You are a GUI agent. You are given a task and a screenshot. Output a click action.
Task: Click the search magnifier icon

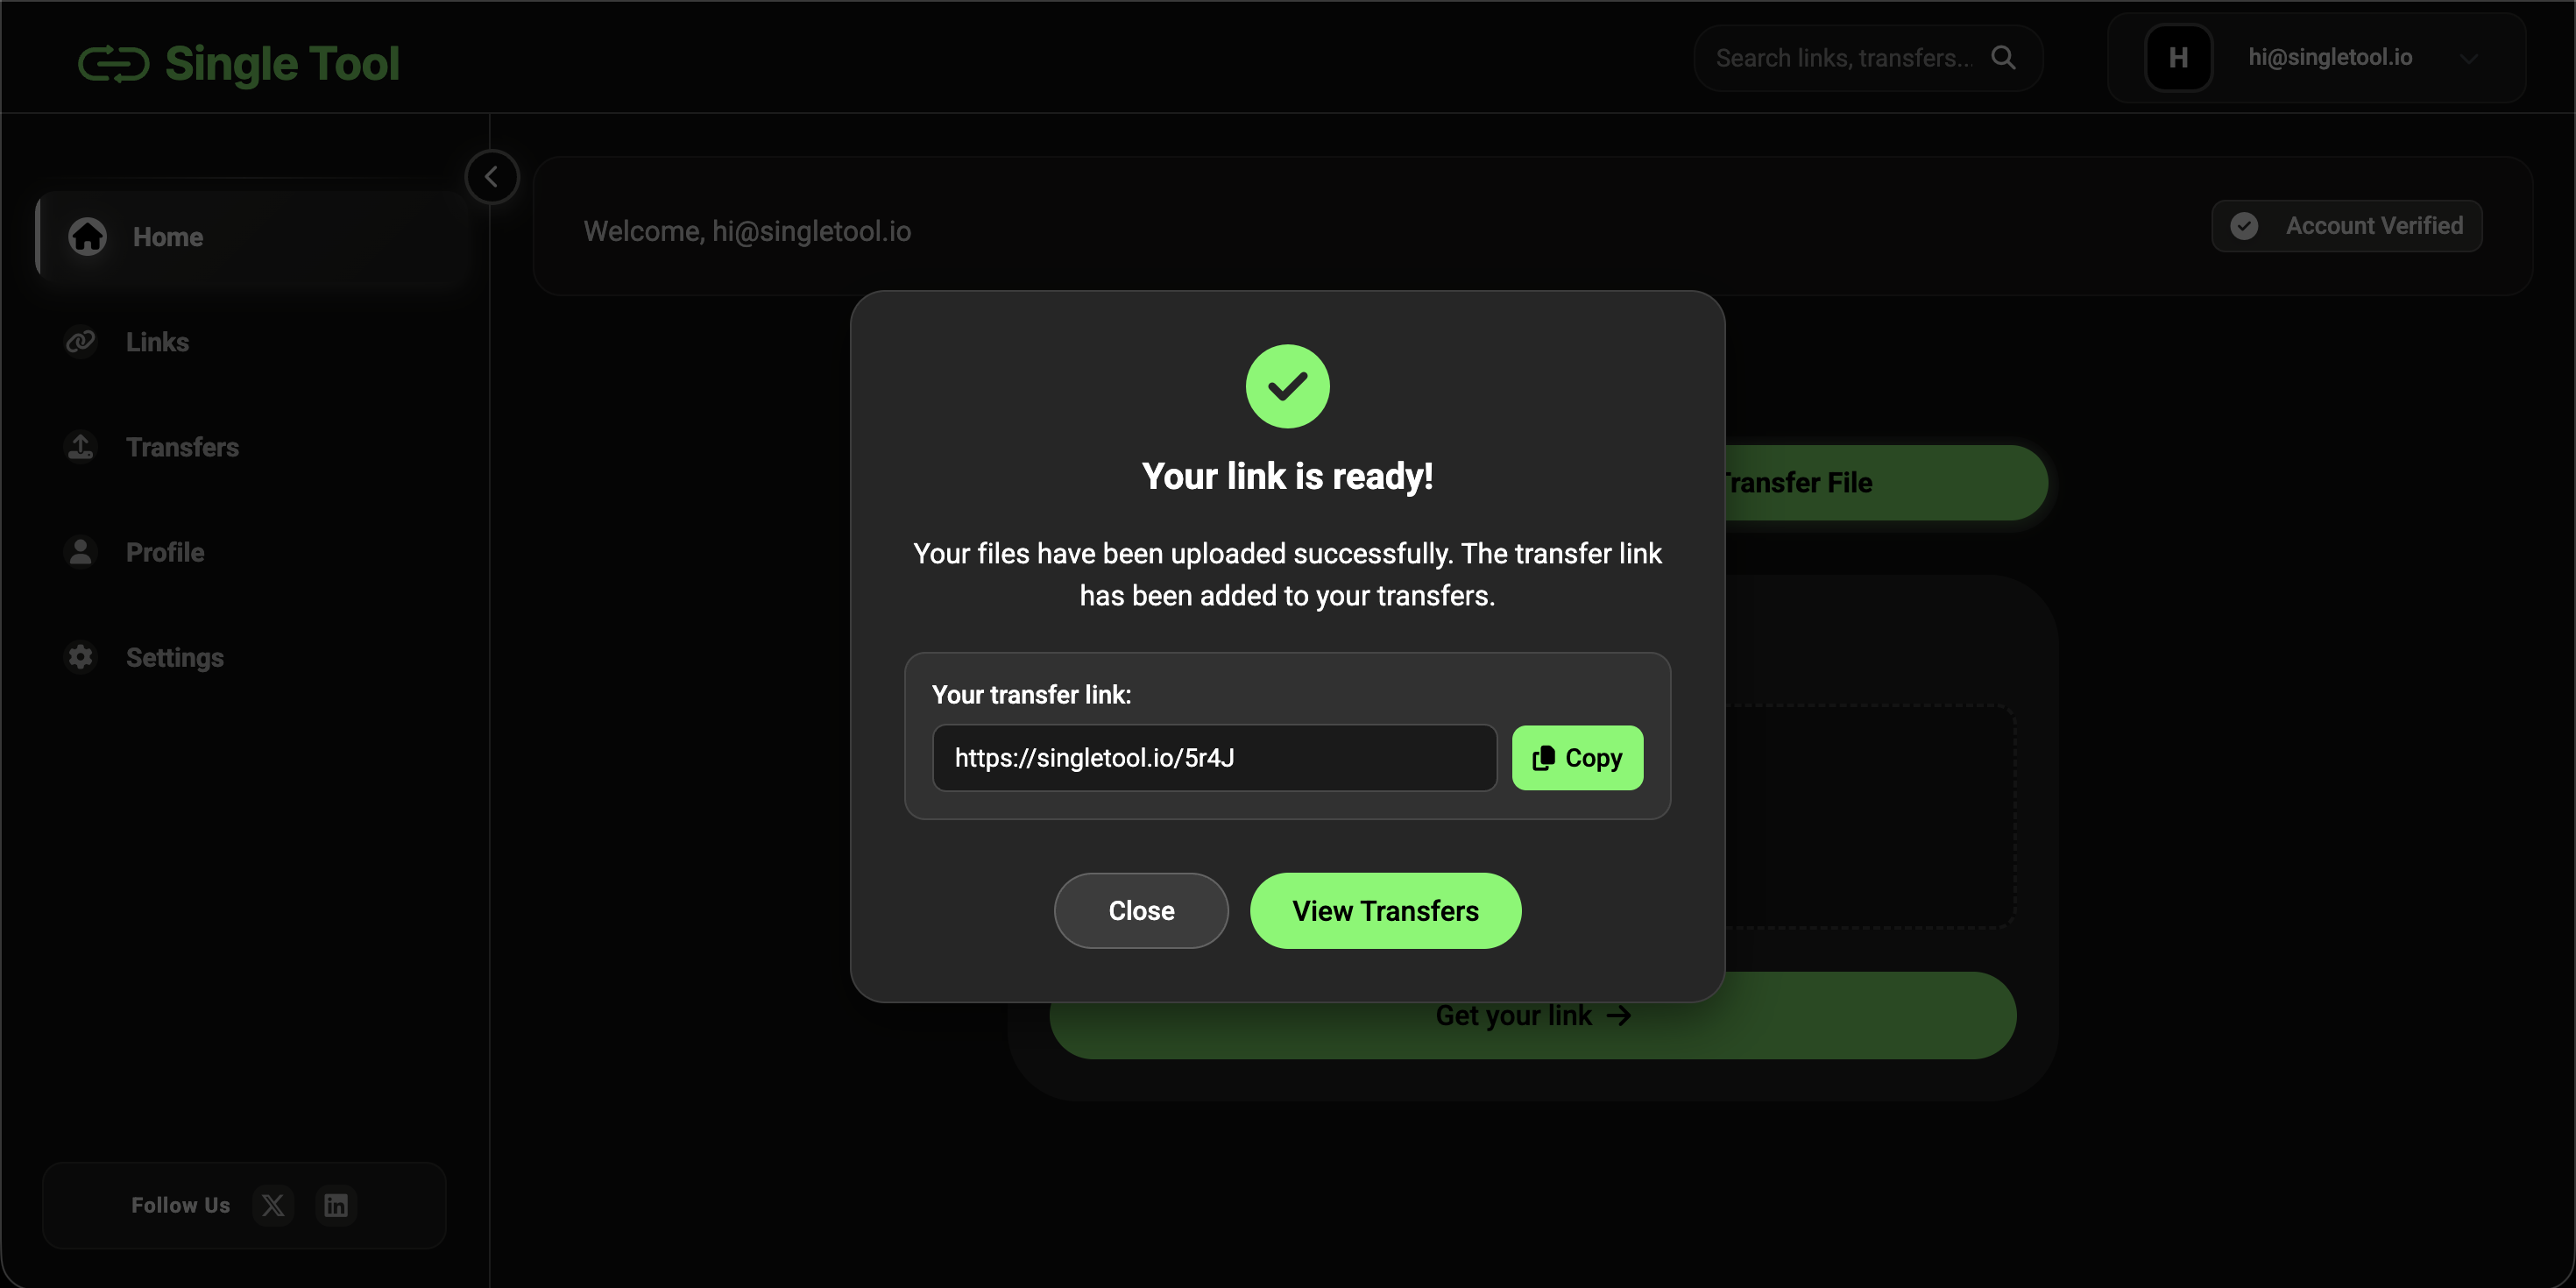2003,58
